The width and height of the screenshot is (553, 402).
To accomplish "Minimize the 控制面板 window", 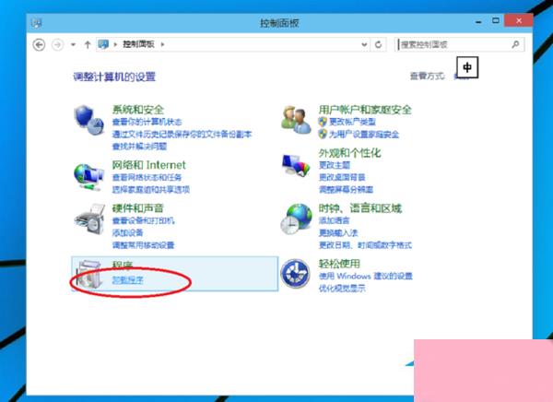I will pos(478,21).
